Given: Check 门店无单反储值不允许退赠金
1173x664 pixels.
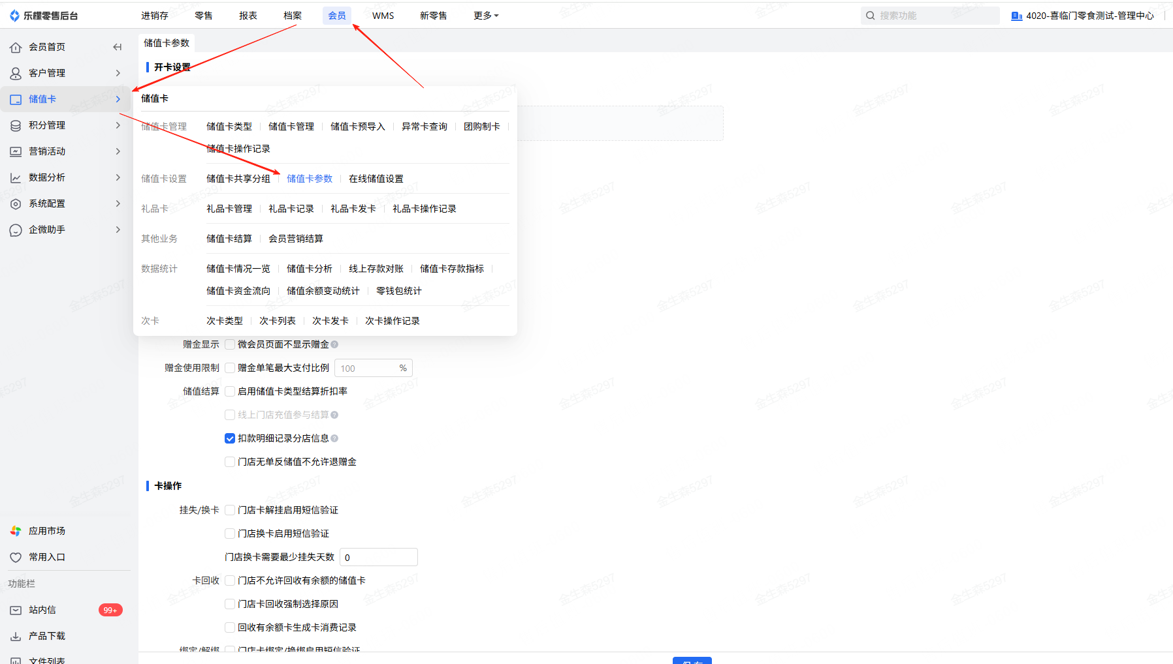Looking at the screenshot, I should pyautogui.click(x=230, y=462).
